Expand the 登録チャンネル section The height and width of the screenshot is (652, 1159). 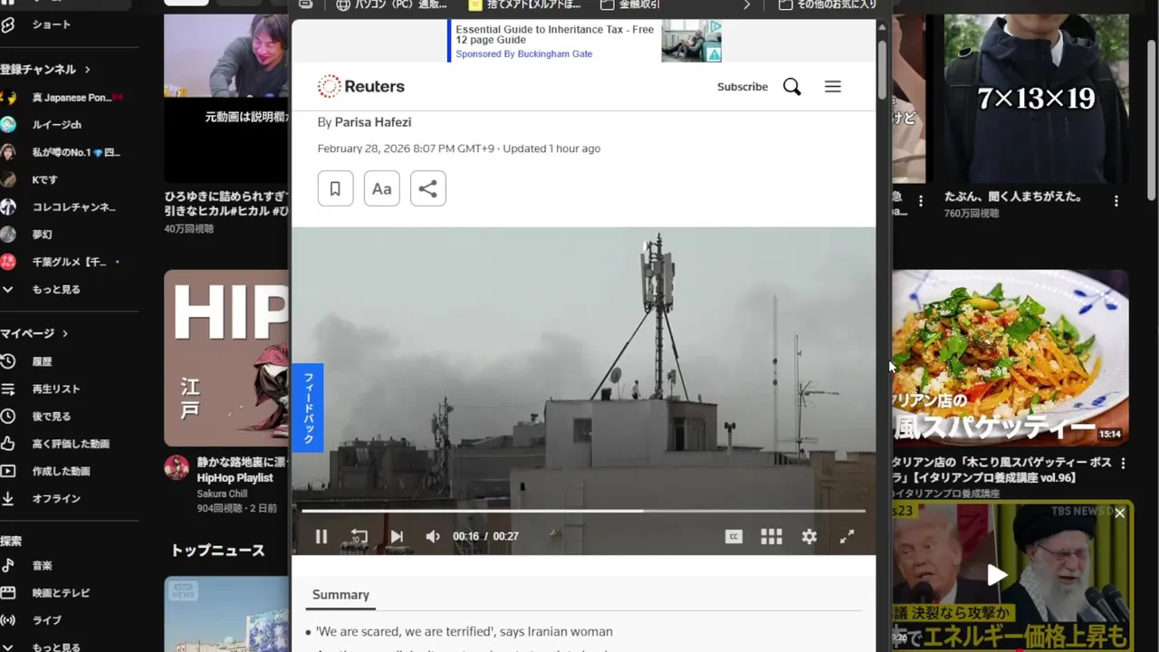point(45,69)
